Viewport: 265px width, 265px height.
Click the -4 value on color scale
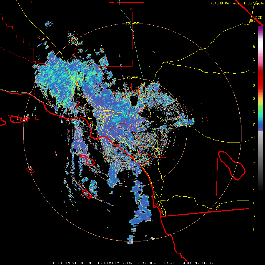pos(253,177)
